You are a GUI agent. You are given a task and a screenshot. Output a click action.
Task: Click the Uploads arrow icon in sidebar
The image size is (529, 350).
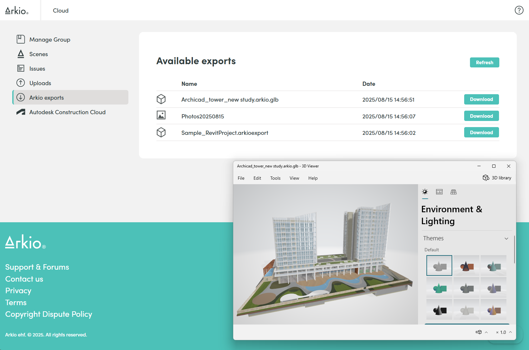tap(20, 83)
